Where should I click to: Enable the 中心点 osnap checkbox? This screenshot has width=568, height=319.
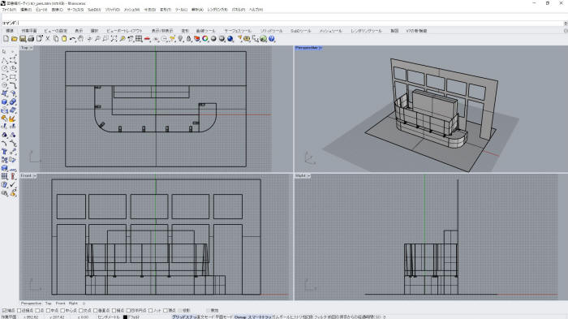[62, 310]
